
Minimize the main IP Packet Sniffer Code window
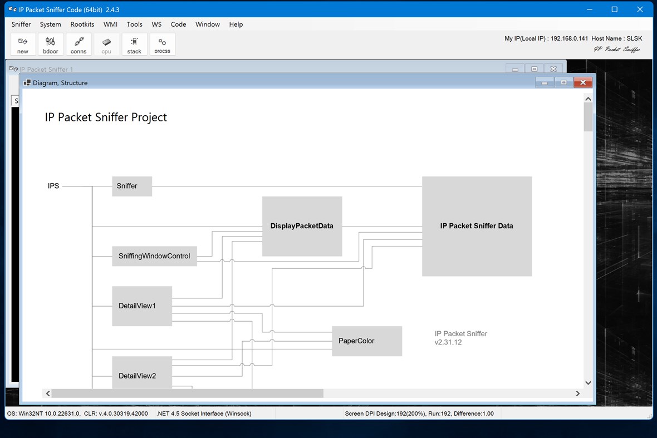point(590,9)
